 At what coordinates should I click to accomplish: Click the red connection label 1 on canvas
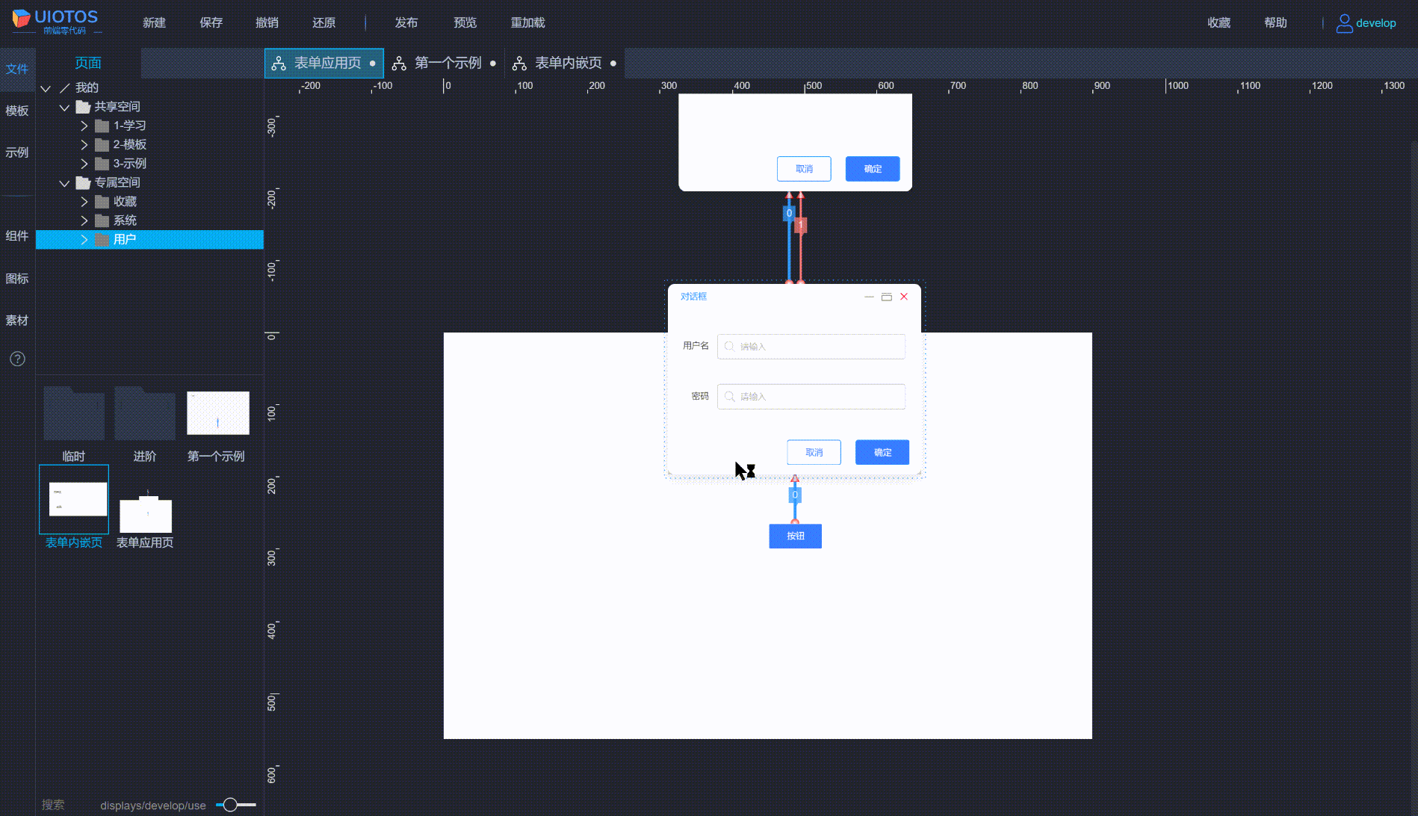tap(801, 225)
